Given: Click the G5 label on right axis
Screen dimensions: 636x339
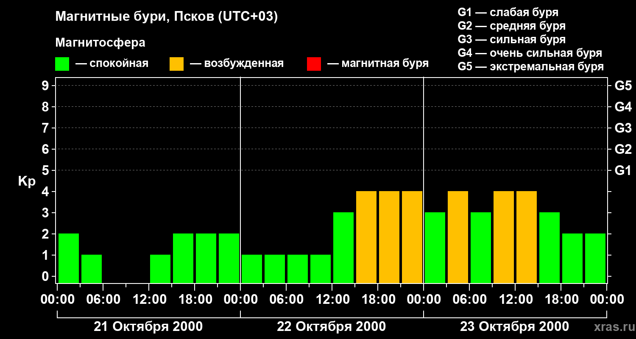Looking at the screenshot, I should click(623, 86).
